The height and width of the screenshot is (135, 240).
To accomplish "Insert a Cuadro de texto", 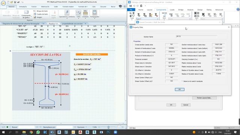I will click(x=40, y=14).
